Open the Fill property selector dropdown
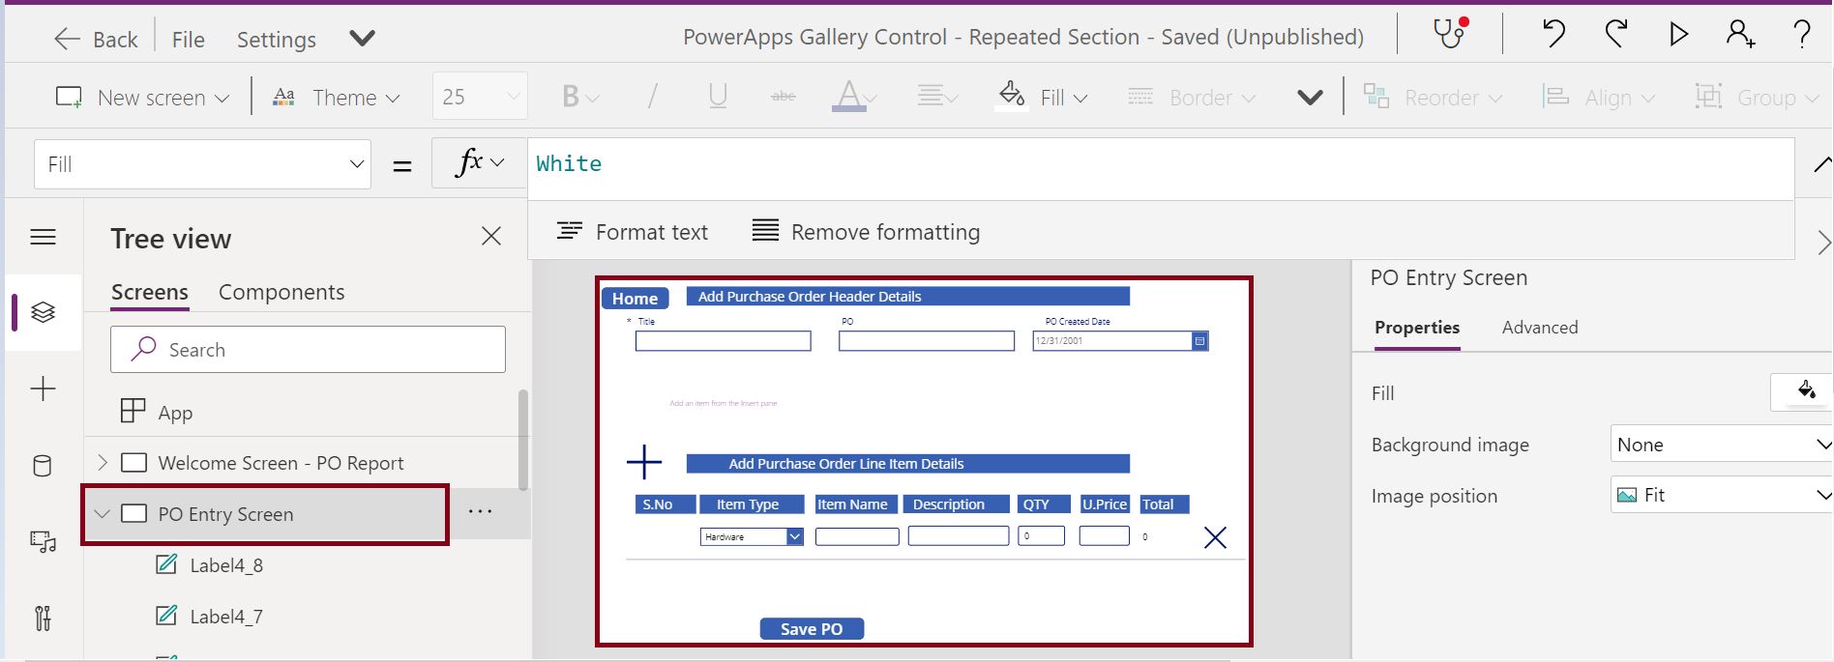The image size is (1834, 662). [202, 164]
